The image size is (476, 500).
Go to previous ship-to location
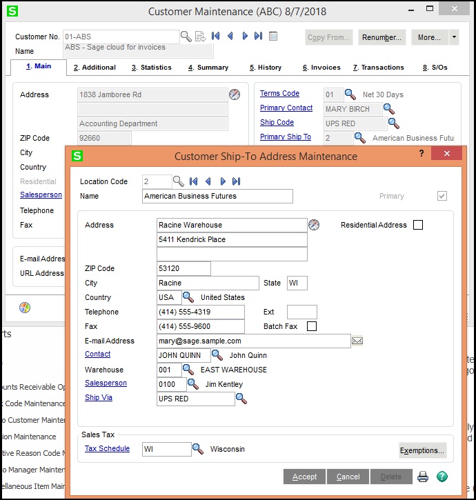coord(208,181)
